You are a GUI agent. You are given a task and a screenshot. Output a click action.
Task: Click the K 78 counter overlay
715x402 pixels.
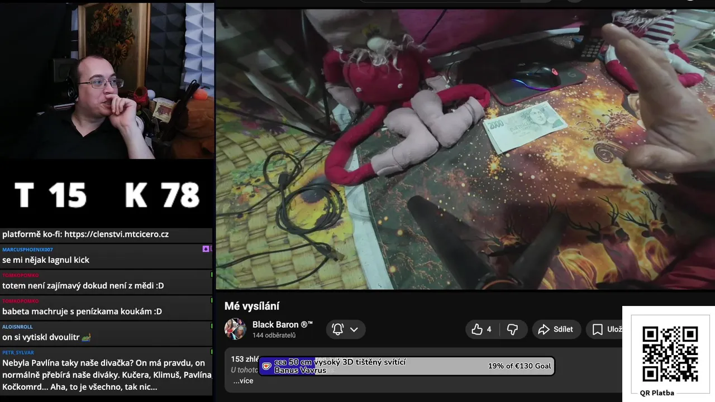click(x=162, y=195)
